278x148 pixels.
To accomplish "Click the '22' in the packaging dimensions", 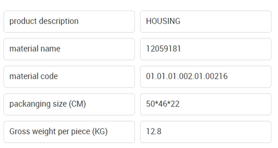I will click(x=175, y=104).
